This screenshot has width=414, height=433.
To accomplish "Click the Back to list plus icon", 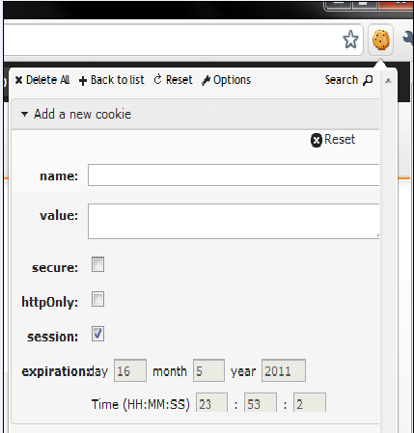I will pos(83,81).
